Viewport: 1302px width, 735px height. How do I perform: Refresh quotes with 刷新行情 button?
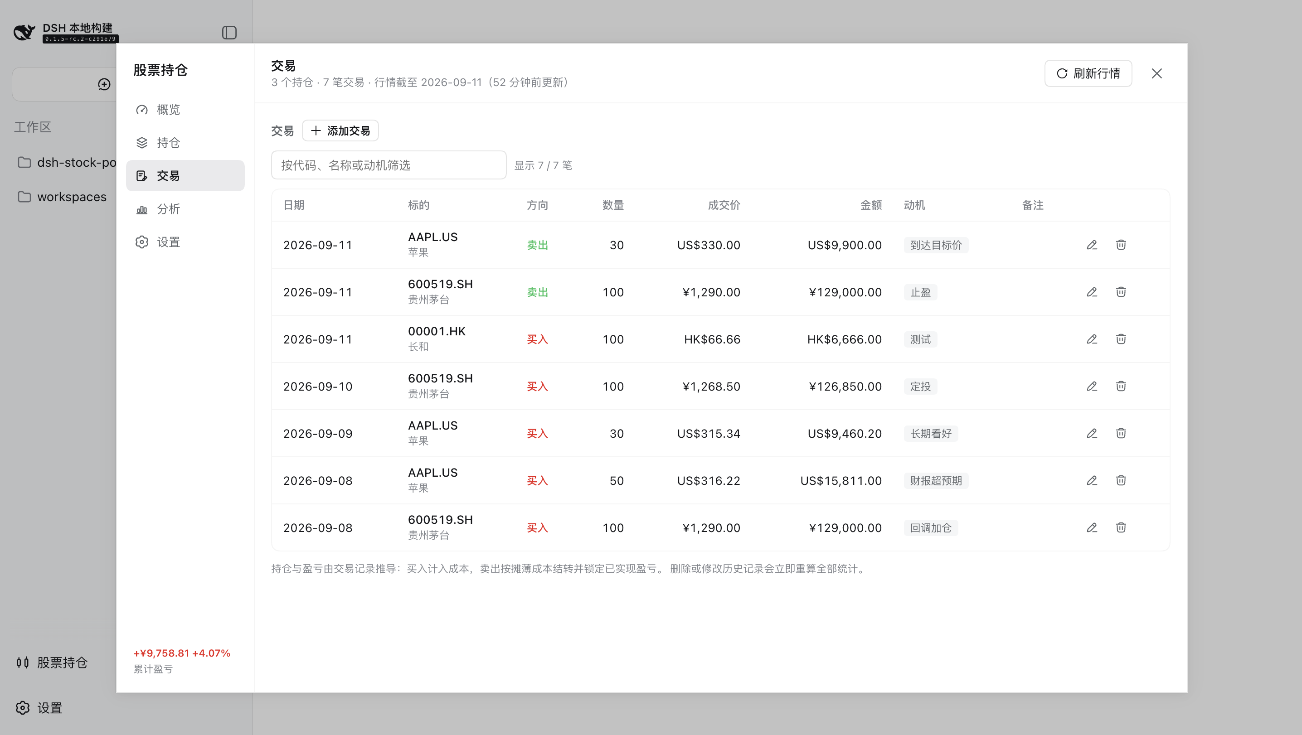1088,74
